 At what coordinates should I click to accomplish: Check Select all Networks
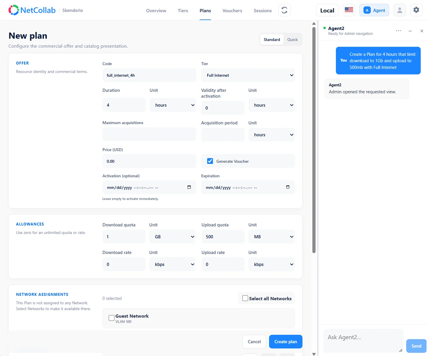coord(245,298)
